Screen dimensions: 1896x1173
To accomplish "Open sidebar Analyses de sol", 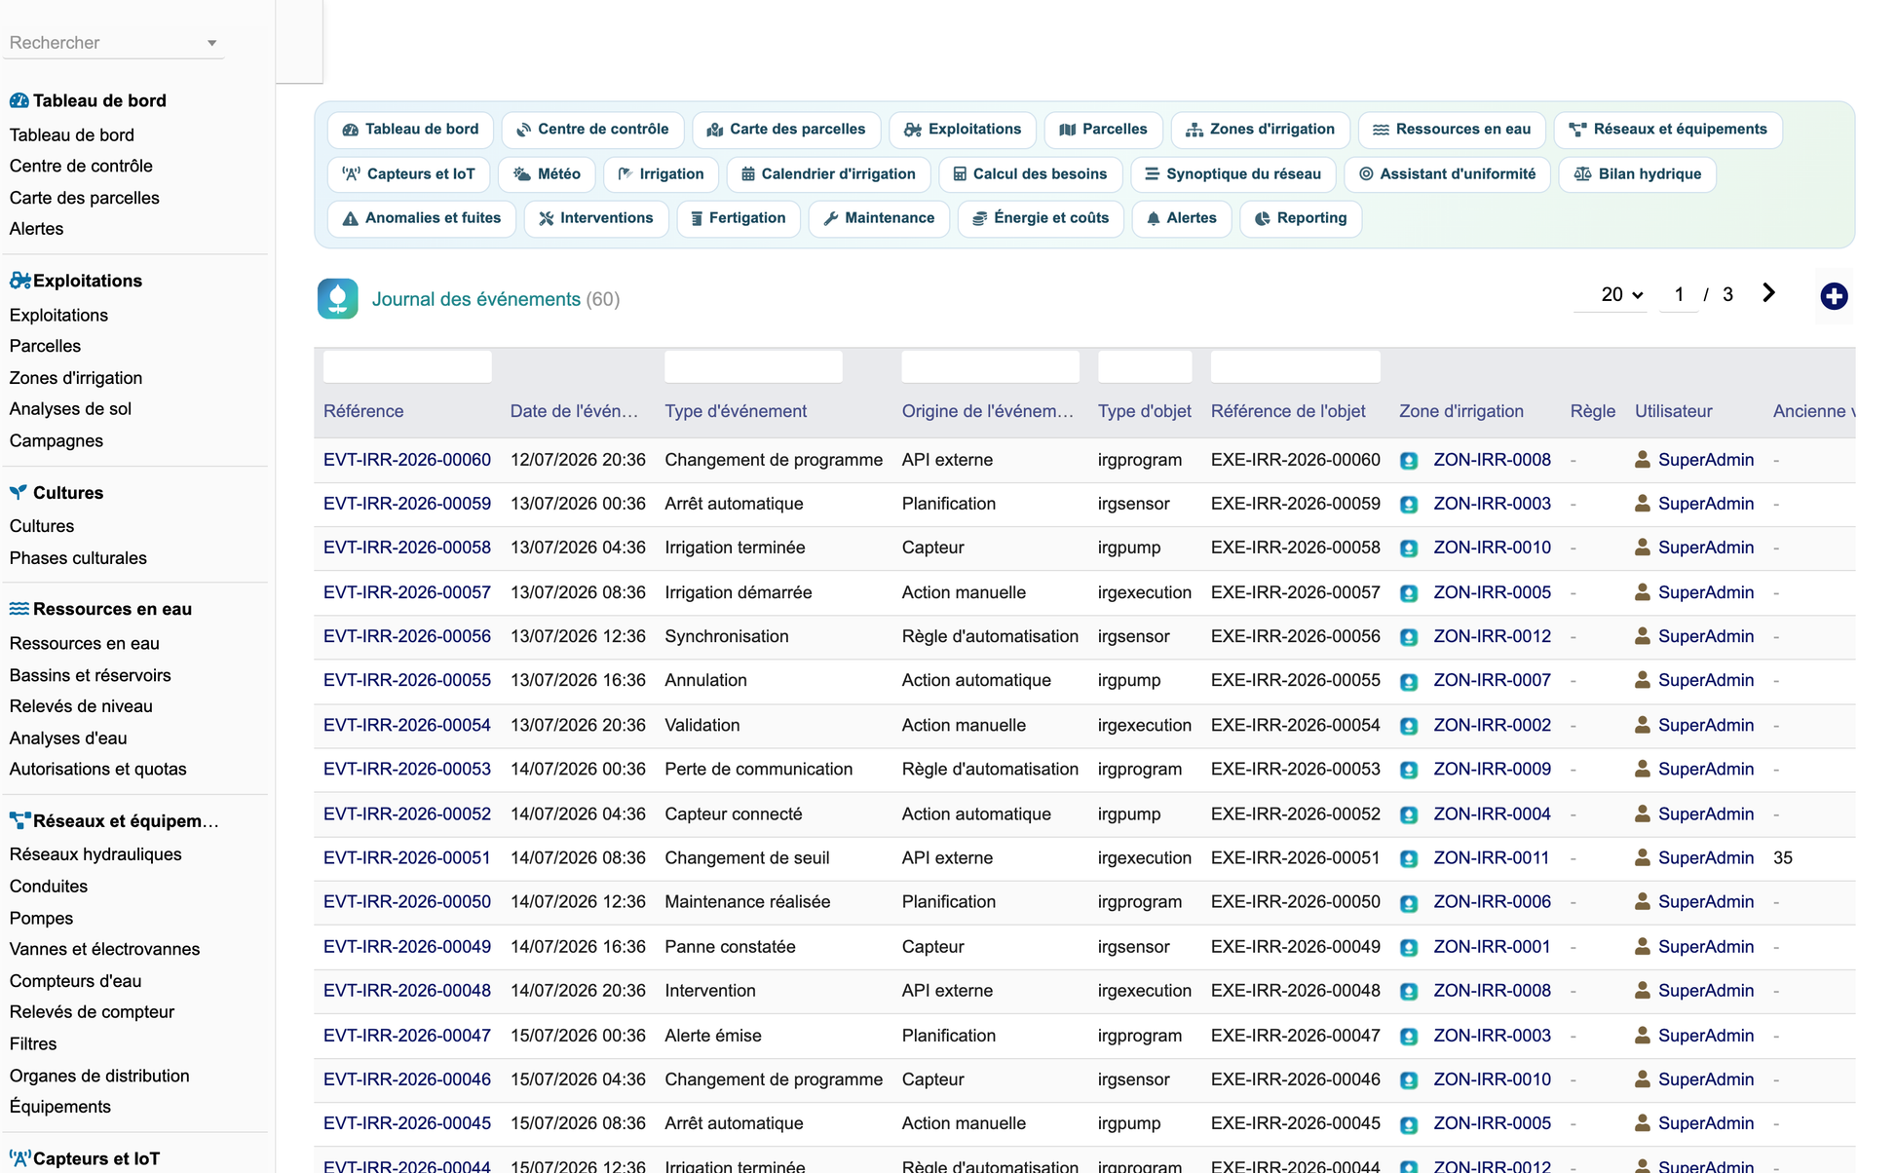I will point(70,409).
